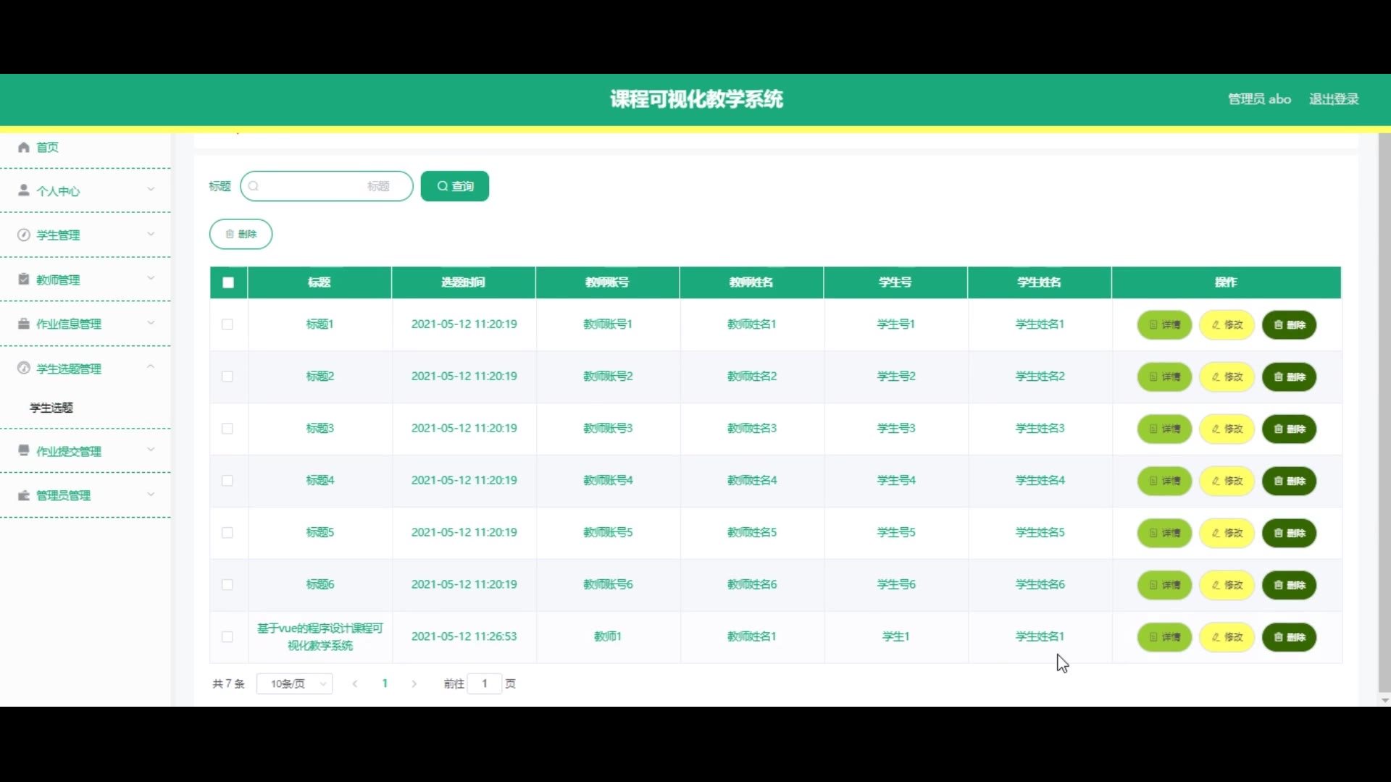Click the magnifier icon in the 标题 search field
This screenshot has height=782, width=1391.
[x=254, y=186]
